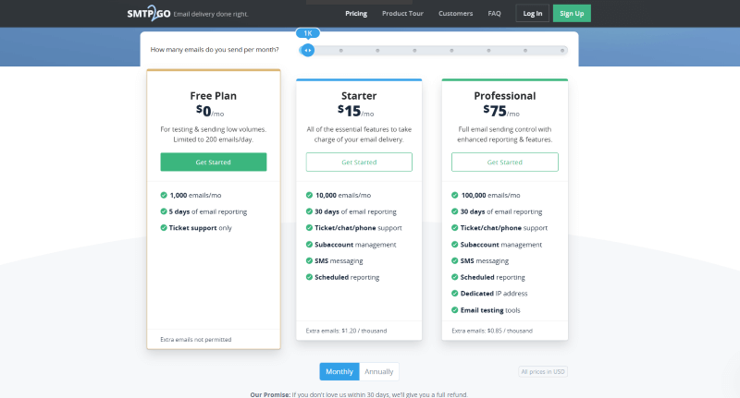The width and height of the screenshot is (740, 398).
Task: Click the Professional plan title
Action: [x=504, y=96]
